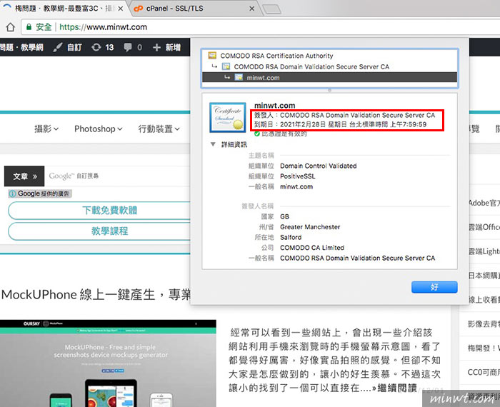Image resolution: width=500 pixels, height=407 pixels.
Task: Click the Greater Manchester value text
Action: pos(310,227)
